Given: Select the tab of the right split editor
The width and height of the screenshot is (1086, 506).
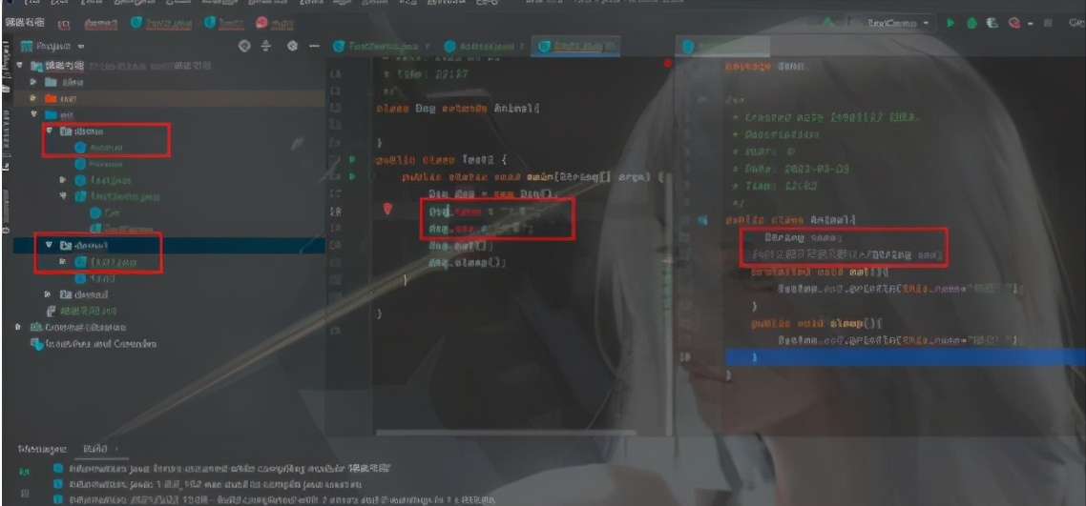Looking at the screenshot, I should 722,47.
